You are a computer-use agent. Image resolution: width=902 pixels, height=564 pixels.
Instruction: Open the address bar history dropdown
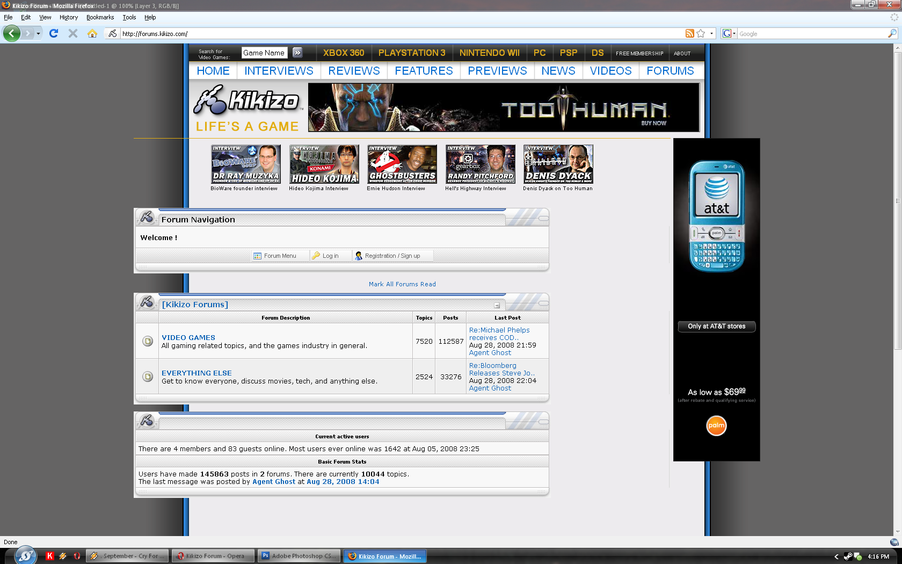point(712,33)
